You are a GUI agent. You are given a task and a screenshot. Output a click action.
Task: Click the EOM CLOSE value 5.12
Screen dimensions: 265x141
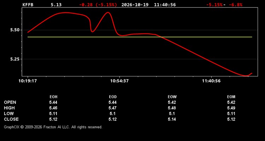pos(231,119)
